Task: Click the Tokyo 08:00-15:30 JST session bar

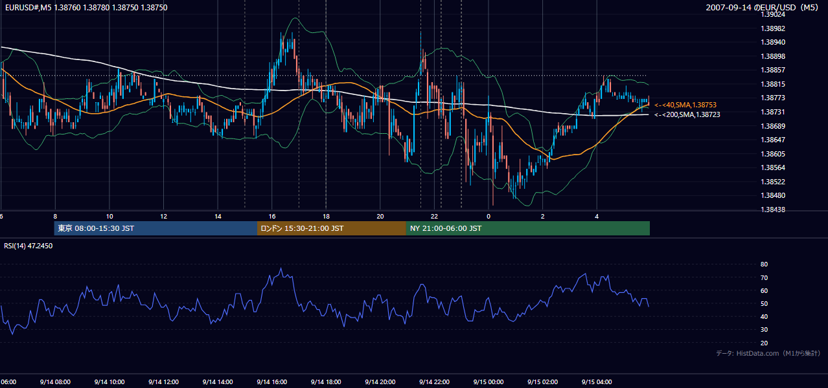Action: click(155, 228)
